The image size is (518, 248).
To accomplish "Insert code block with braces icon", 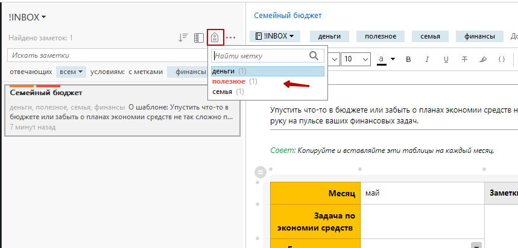I will pos(501,59).
